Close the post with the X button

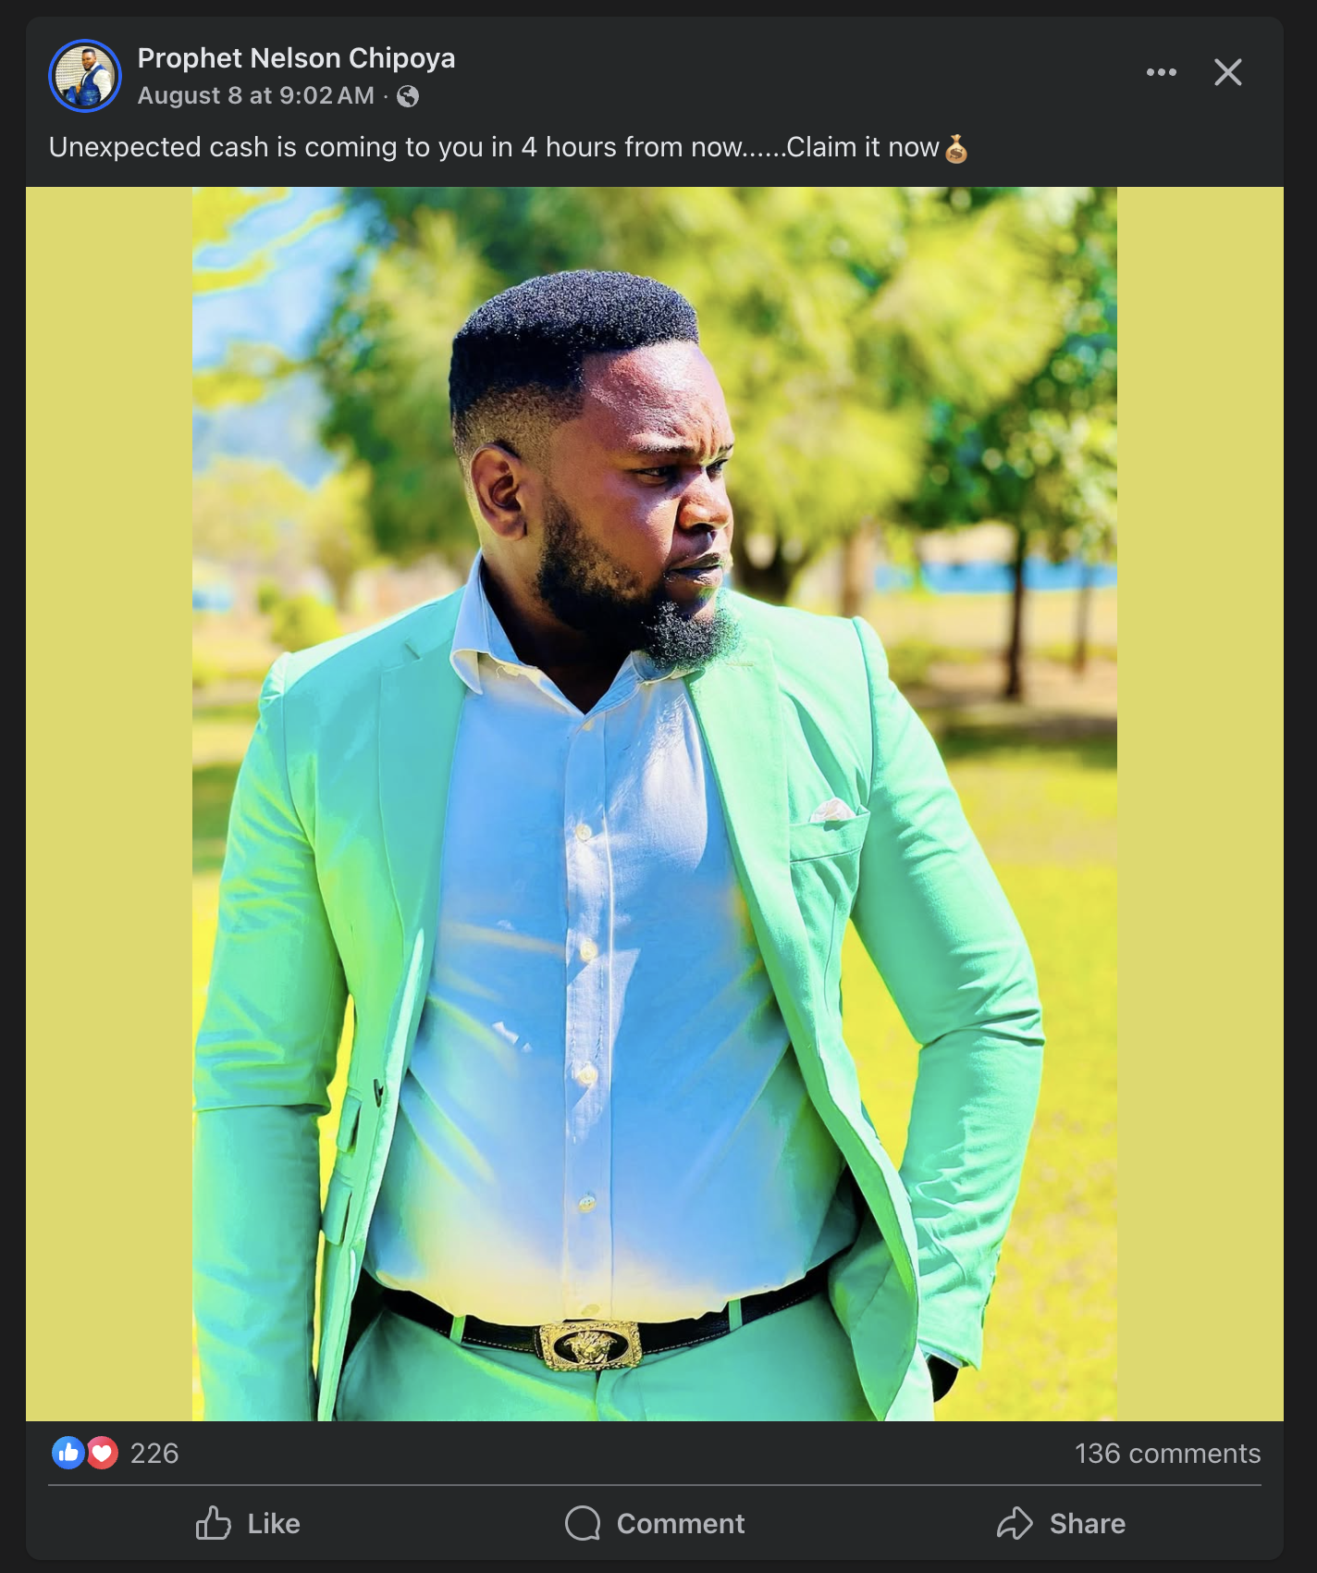(1227, 72)
